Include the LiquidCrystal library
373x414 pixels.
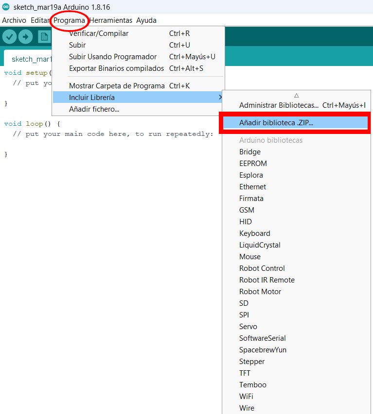[260, 245]
